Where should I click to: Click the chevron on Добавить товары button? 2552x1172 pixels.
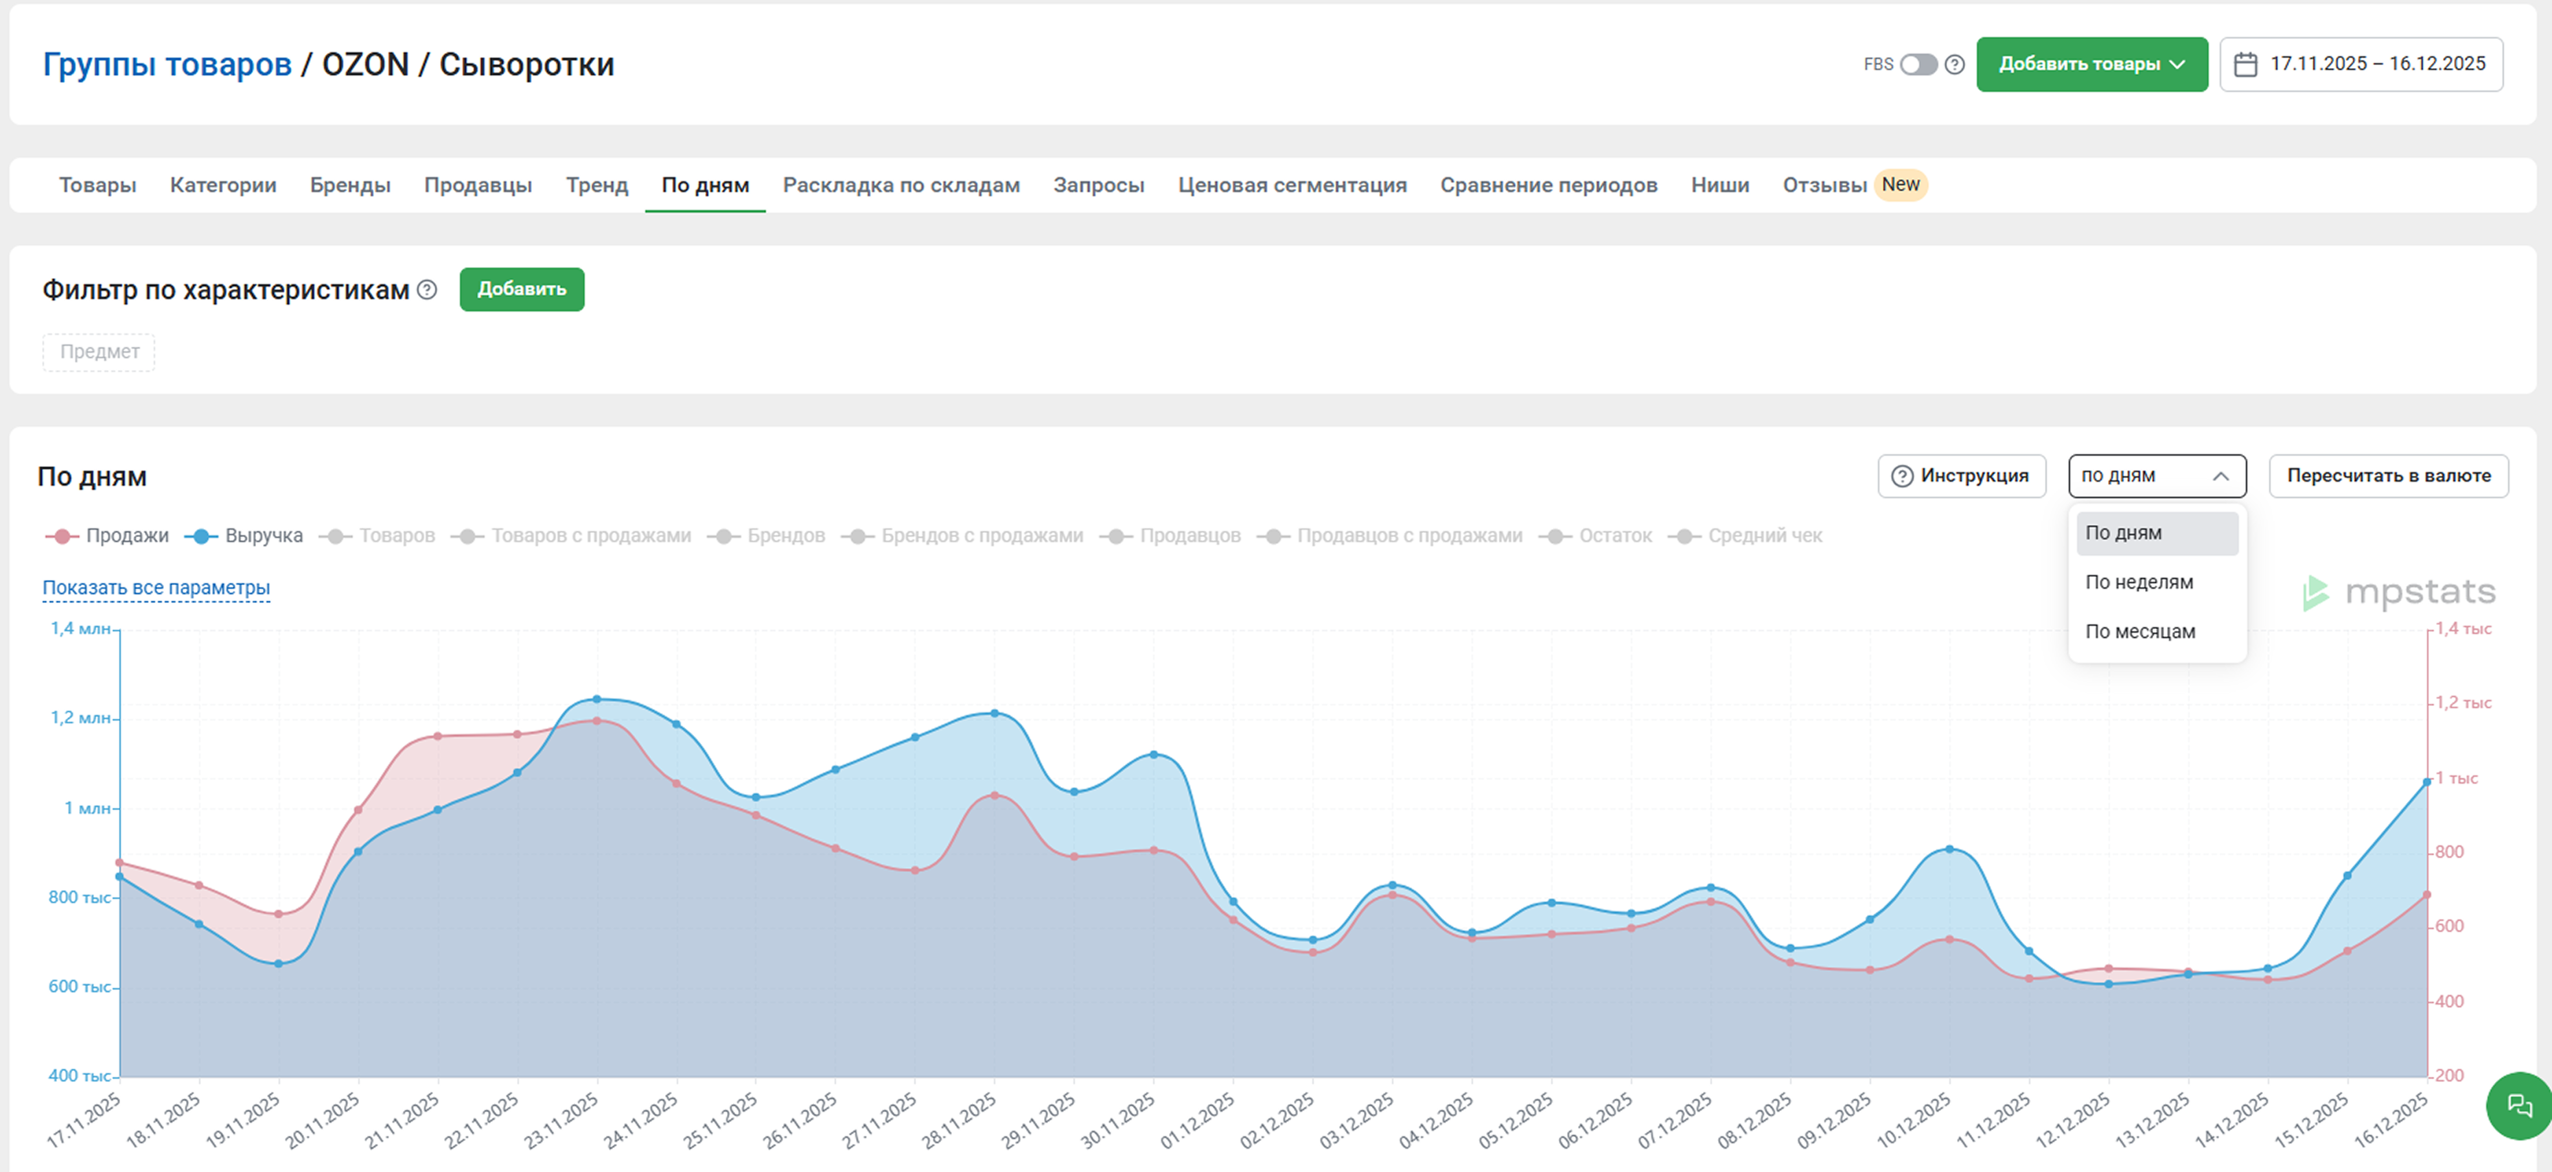[x=2177, y=65]
